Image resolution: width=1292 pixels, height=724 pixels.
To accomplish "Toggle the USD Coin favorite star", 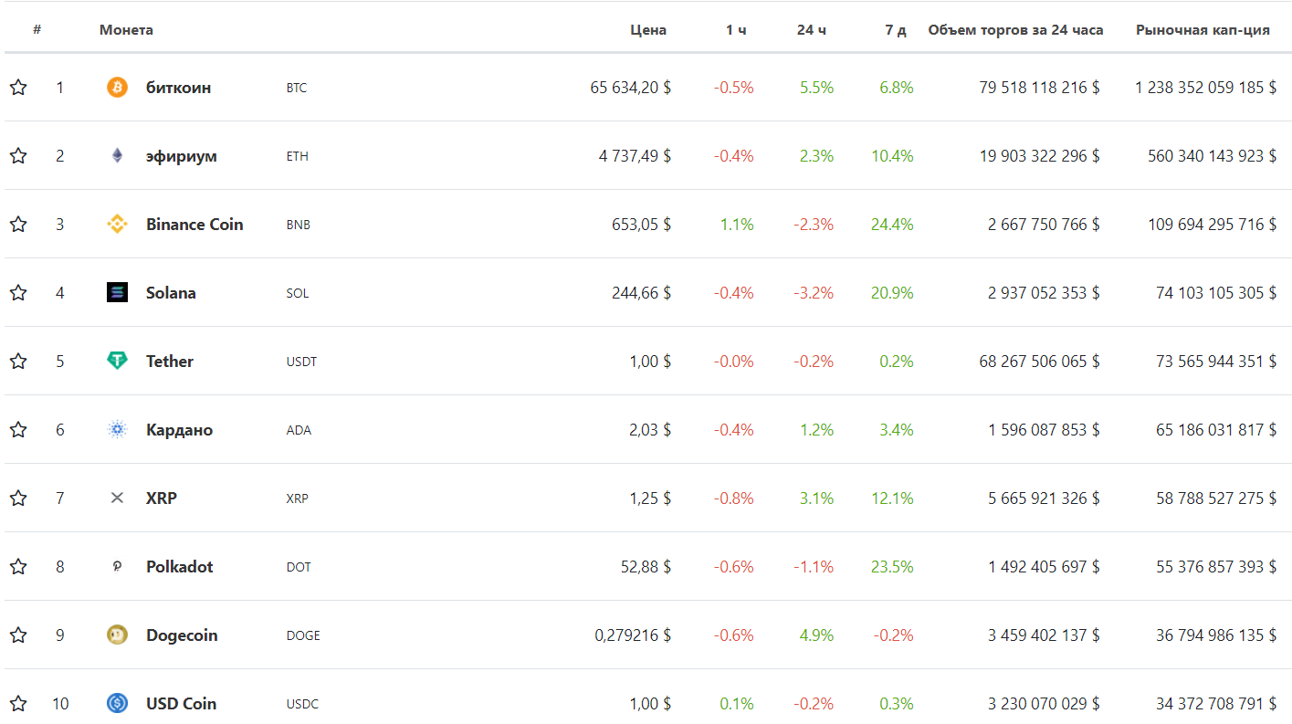I will (x=18, y=704).
